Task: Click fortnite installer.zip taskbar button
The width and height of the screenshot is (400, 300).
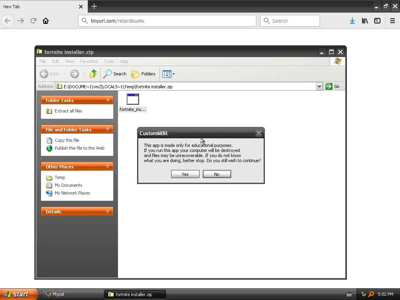Action: 135,295
